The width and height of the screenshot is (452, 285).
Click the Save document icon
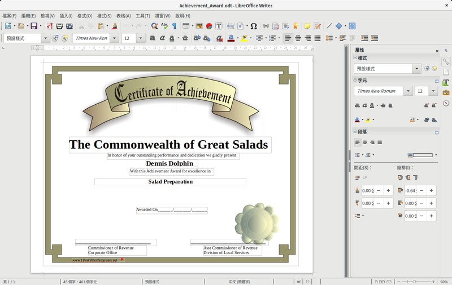click(x=33, y=26)
